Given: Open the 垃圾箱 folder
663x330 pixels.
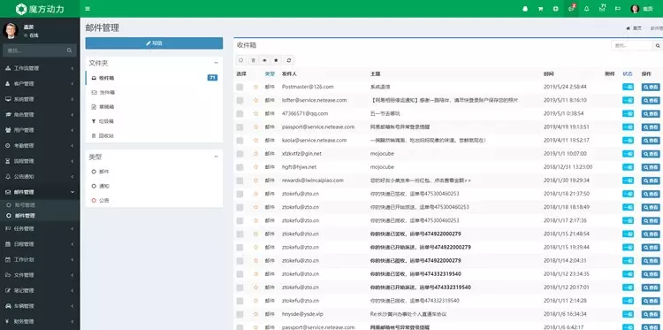Looking at the screenshot, I should [x=154, y=121].
